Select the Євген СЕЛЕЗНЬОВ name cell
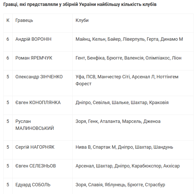Viewport: 196px width, 194px height. click(x=36, y=166)
